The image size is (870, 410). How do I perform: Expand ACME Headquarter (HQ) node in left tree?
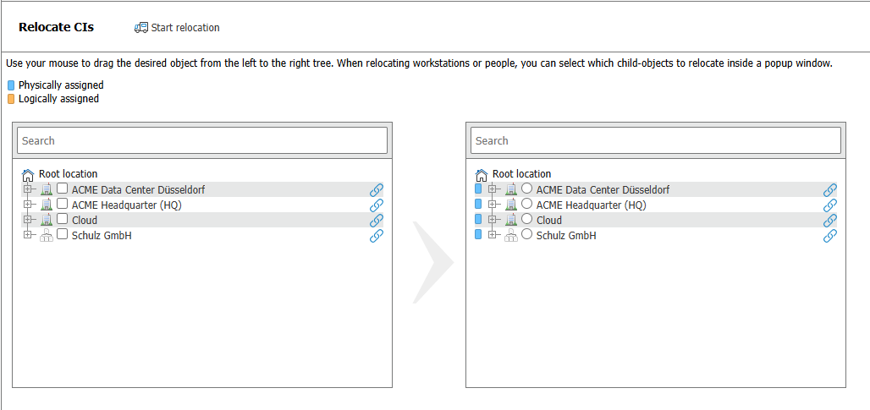pyautogui.click(x=27, y=205)
